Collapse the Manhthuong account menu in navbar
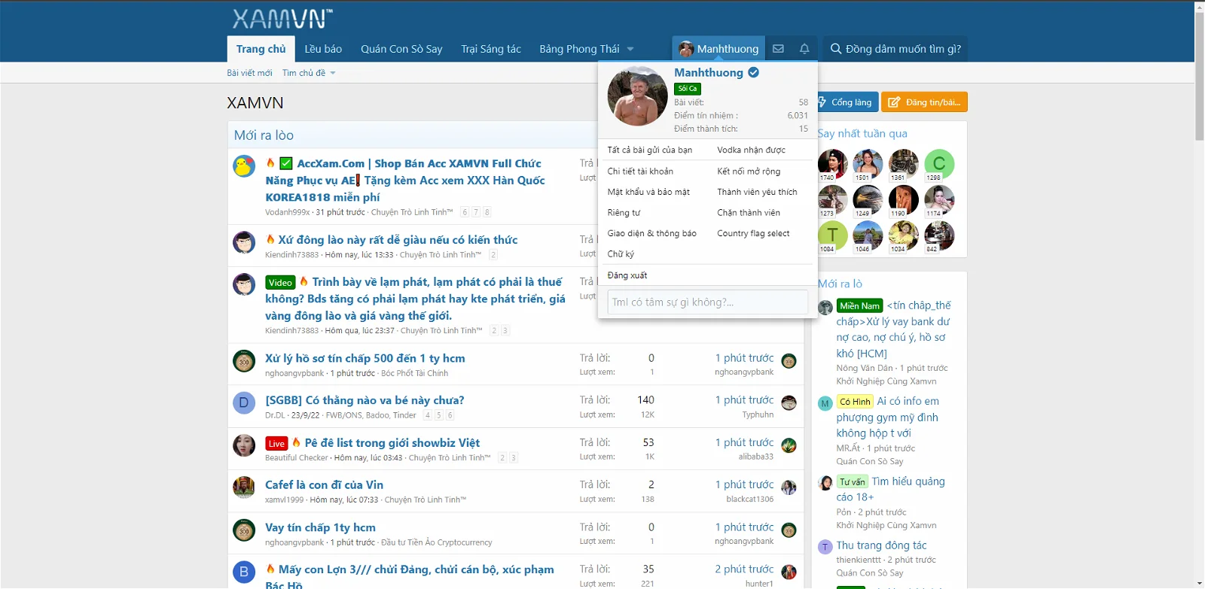Viewport: 1205px width, 589px height. [x=718, y=49]
